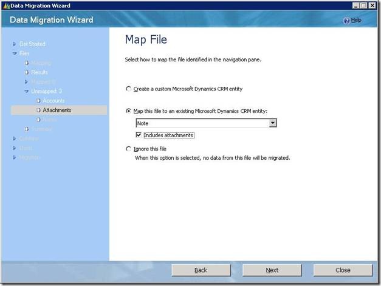
Task: Click the page icon beside Attachments
Action: [38, 110]
